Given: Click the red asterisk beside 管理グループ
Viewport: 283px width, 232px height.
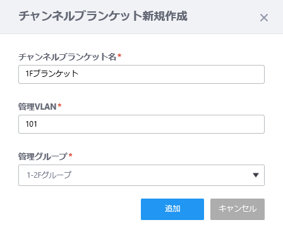Looking at the screenshot, I should tap(71, 155).
